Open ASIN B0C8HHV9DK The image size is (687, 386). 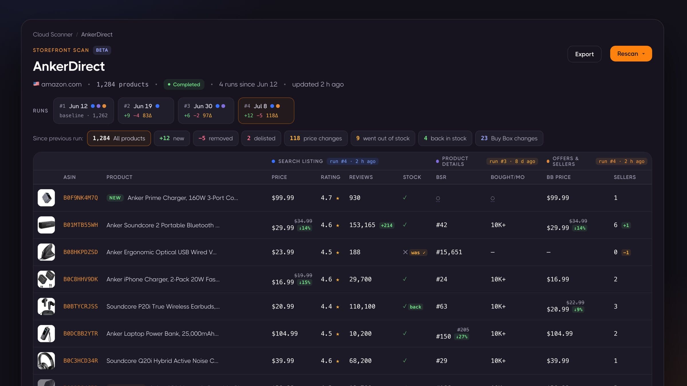pos(80,279)
